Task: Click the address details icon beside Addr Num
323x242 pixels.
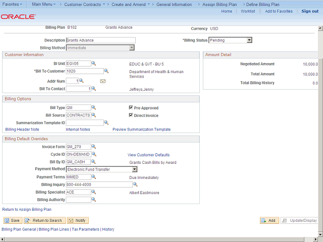Action: (103, 81)
